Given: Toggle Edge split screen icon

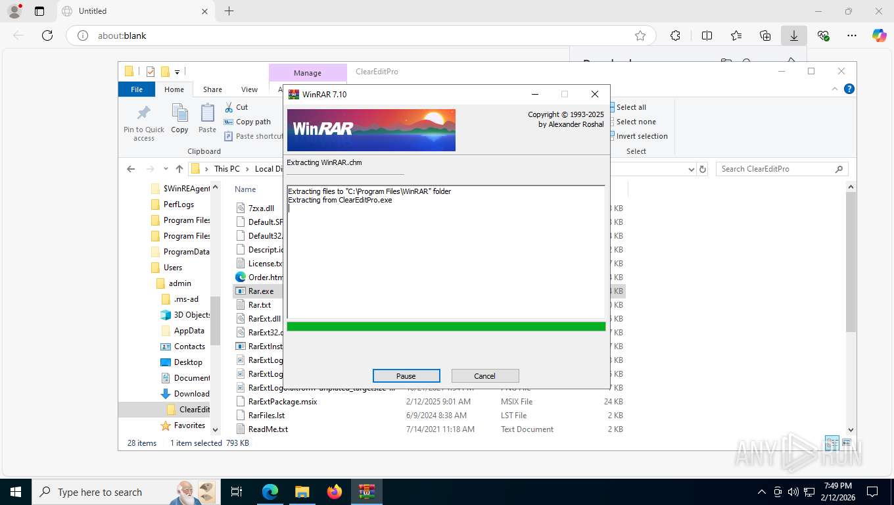Looking at the screenshot, I should click(707, 36).
